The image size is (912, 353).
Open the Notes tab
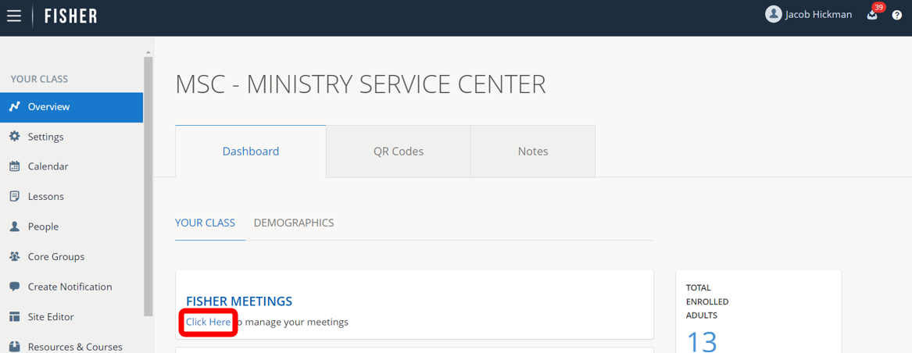click(x=532, y=152)
